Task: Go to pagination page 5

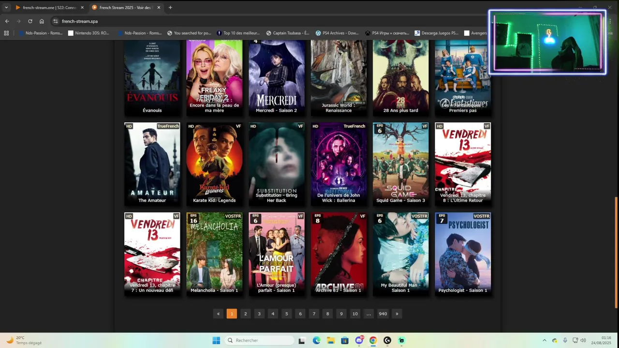Action: pos(286,314)
